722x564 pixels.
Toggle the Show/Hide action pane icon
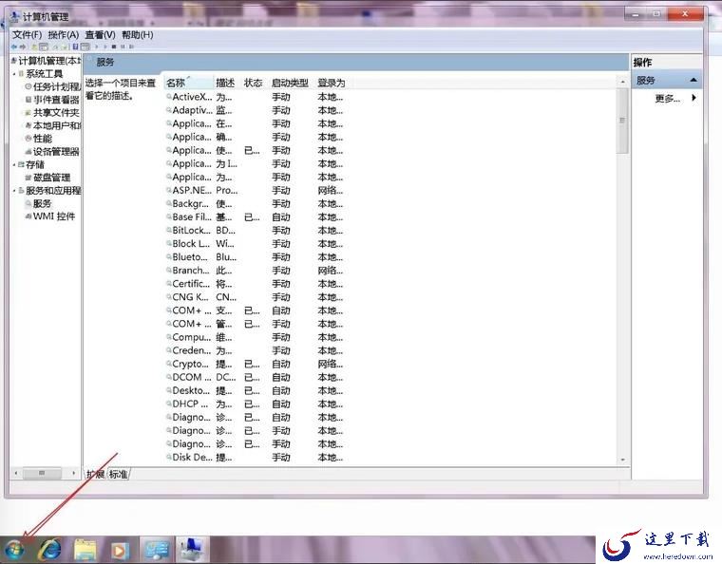point(85,47)
